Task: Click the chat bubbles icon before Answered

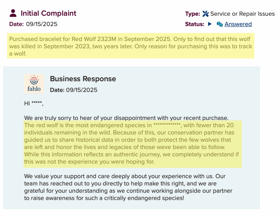Action: [x=220, y=24]
